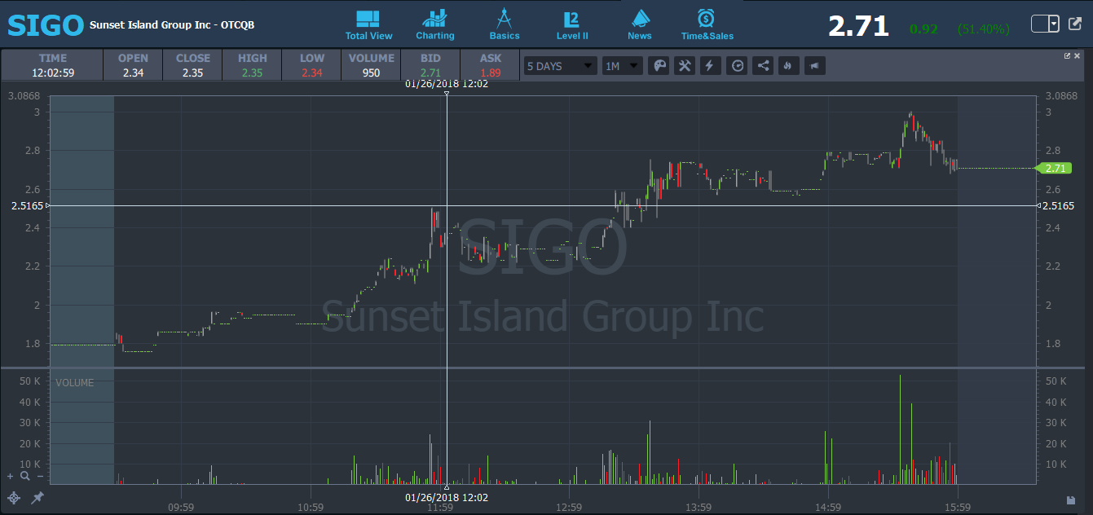Click the last price 2.71 in the header
The image size is (1093, 515).
coord(858,26)
